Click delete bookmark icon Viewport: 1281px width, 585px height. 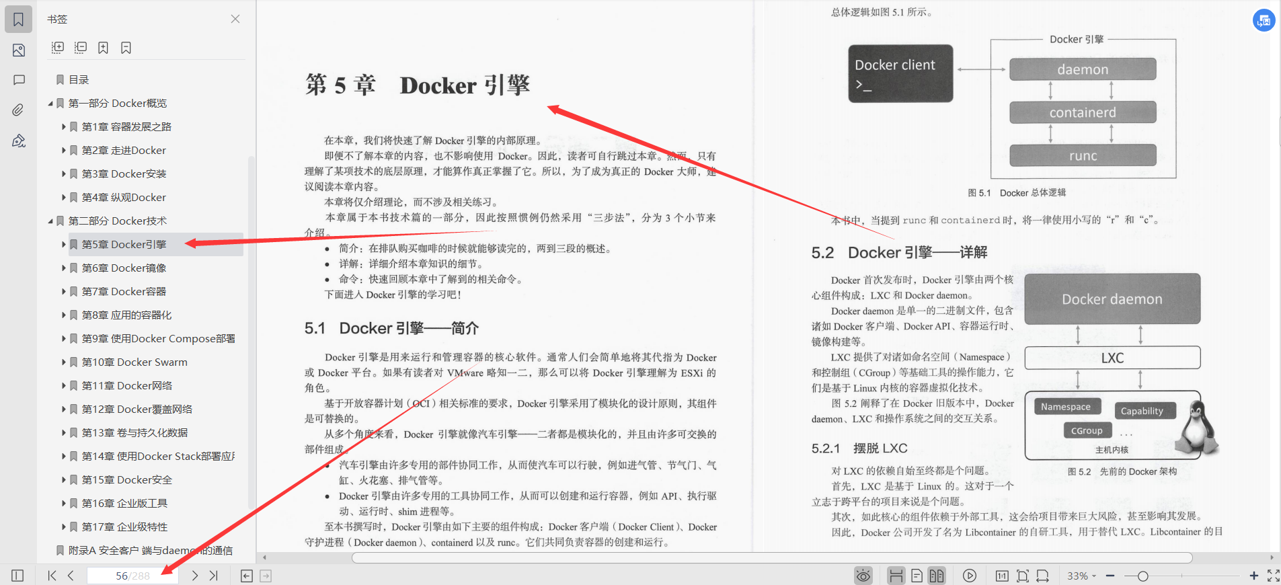pyautogui.click(x=126, y=48)
